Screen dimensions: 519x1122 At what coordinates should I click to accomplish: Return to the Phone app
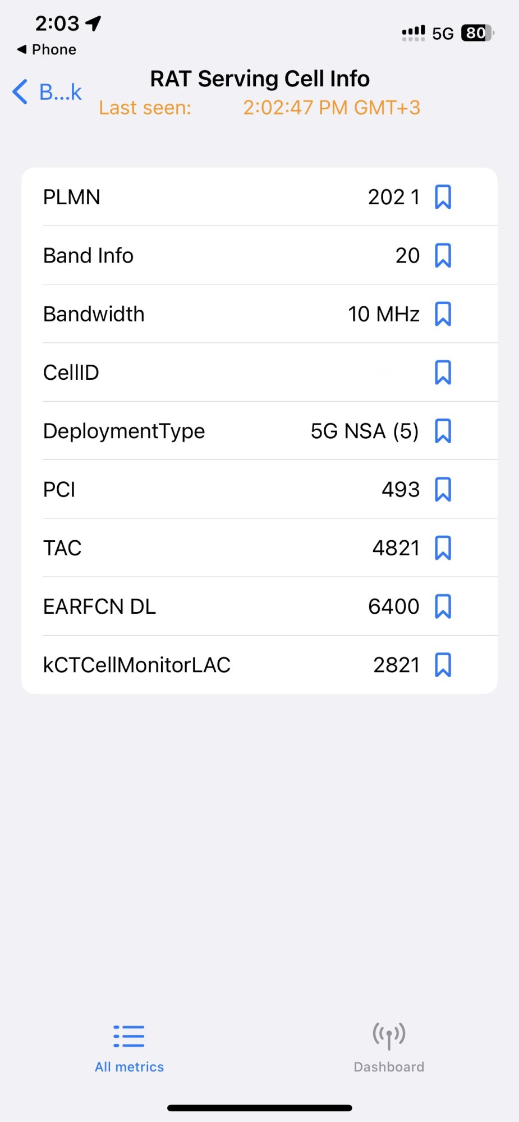coord(47,49)
